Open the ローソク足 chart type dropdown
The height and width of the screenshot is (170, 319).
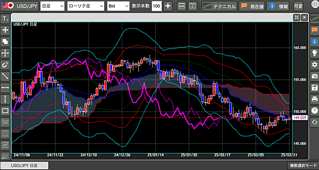[x=86, y=6]
